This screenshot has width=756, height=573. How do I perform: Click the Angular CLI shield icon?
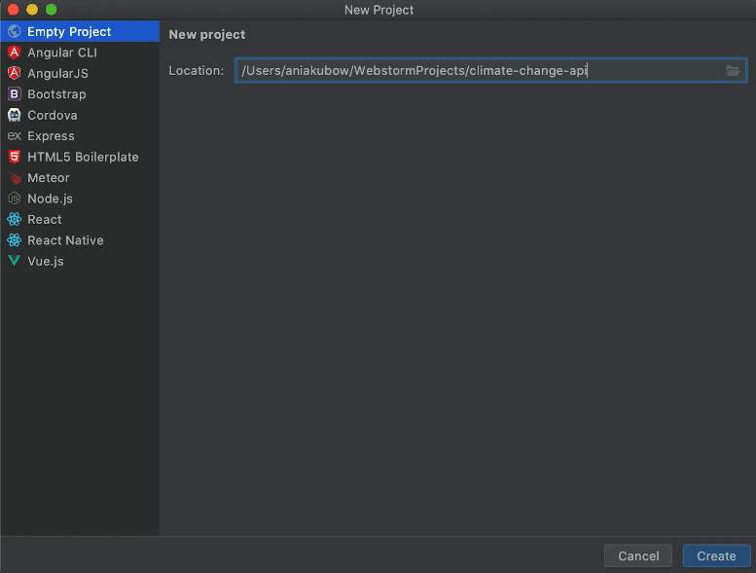coord(14,53)
